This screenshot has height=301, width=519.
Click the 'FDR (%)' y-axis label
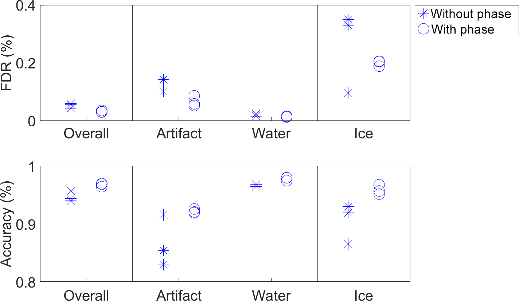pyautogui.click(x=9, y=63)
